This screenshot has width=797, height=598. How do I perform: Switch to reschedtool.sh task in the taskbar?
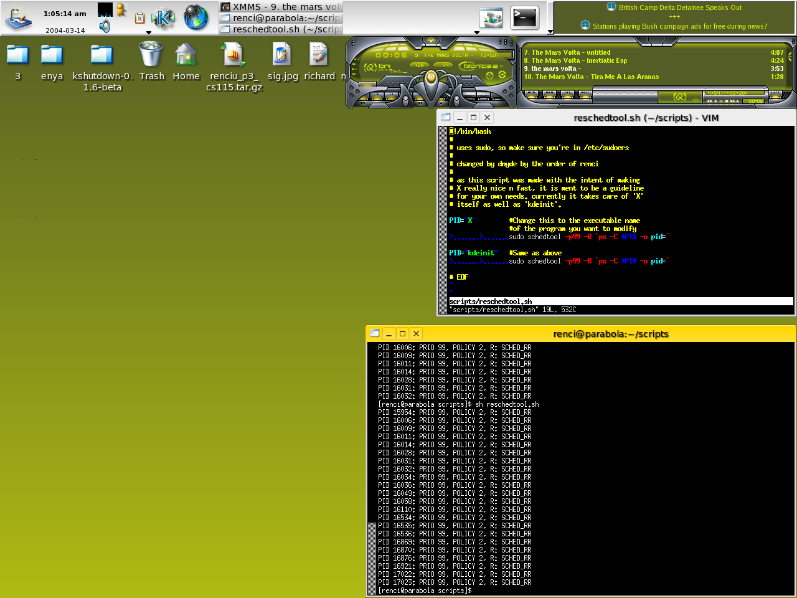click(281, 29)
